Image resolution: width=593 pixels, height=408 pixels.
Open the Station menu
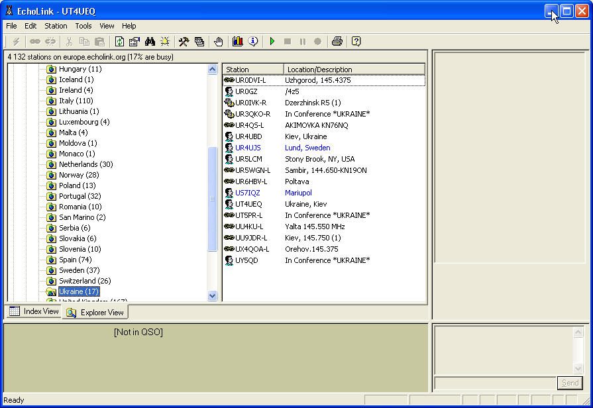pyautogui.click(x=56, y=26)
